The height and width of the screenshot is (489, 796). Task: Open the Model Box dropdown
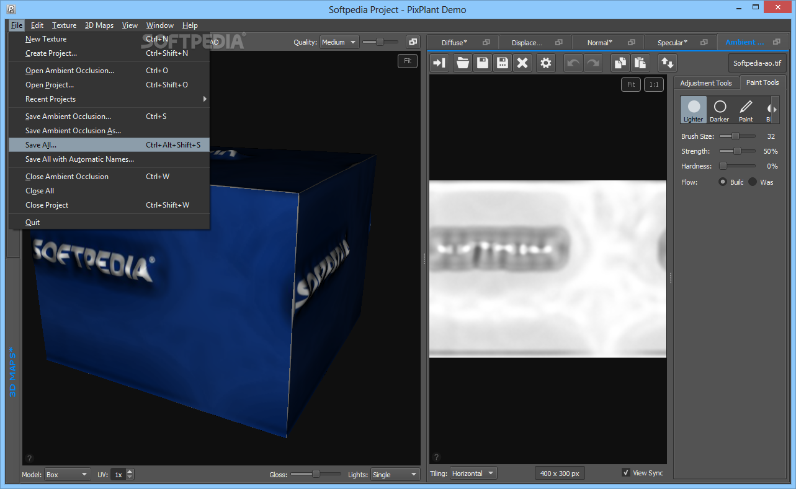(67, 475)
